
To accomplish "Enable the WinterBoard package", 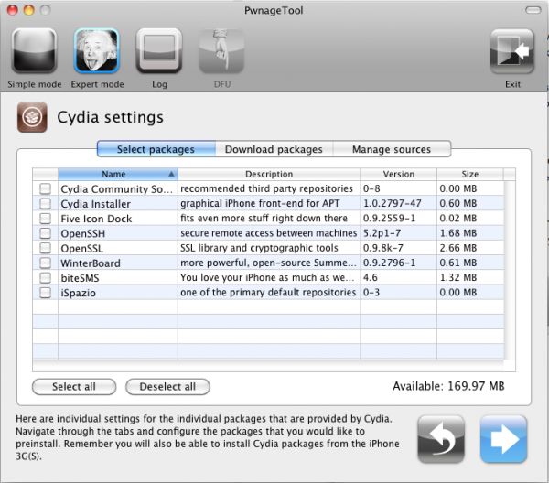I will tap(45, 263).
